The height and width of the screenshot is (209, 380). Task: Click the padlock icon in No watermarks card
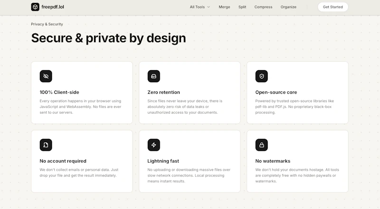[x=262, y=145]
